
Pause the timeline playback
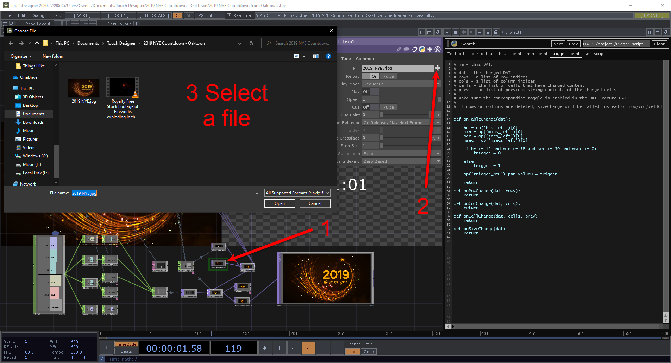coord(278,348)
